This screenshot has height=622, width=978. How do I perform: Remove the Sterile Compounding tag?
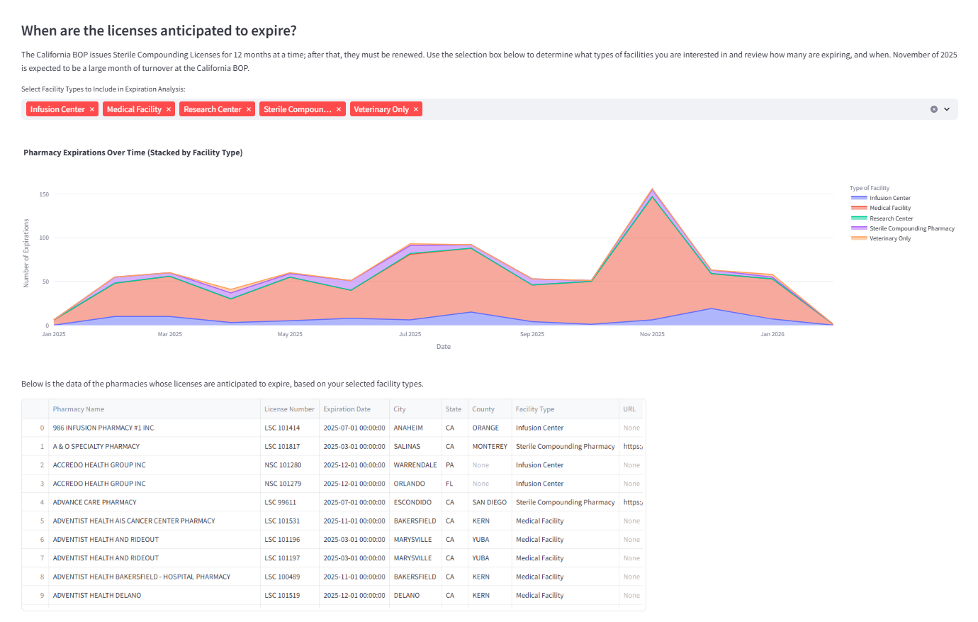tap(339, 109)
